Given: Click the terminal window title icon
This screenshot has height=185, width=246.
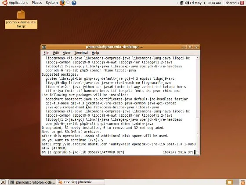Looking at the screenshot, I should (x=44, y=47).
